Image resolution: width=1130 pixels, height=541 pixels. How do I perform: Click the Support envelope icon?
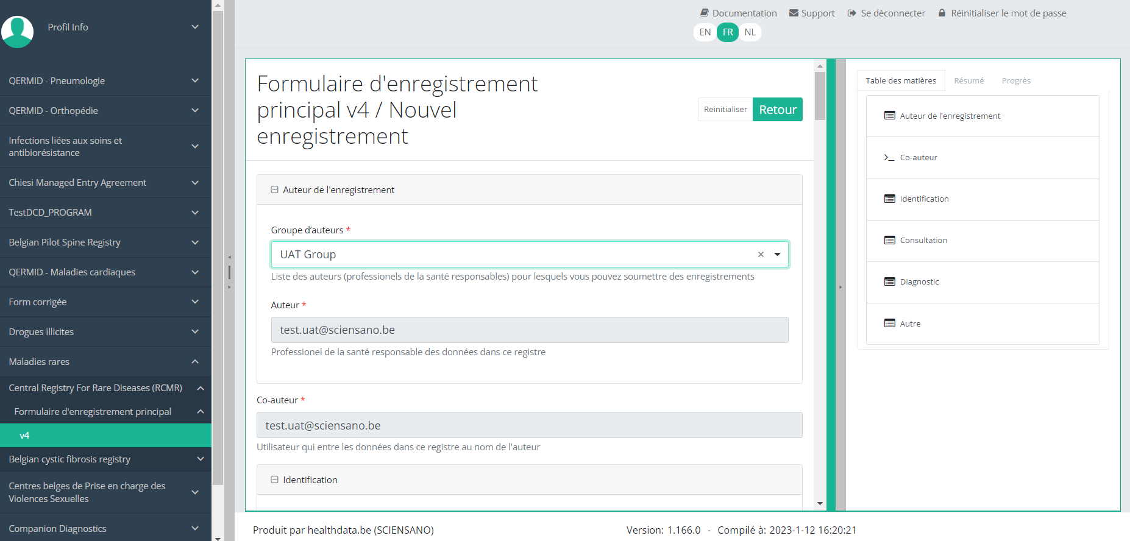coord(794,13)
